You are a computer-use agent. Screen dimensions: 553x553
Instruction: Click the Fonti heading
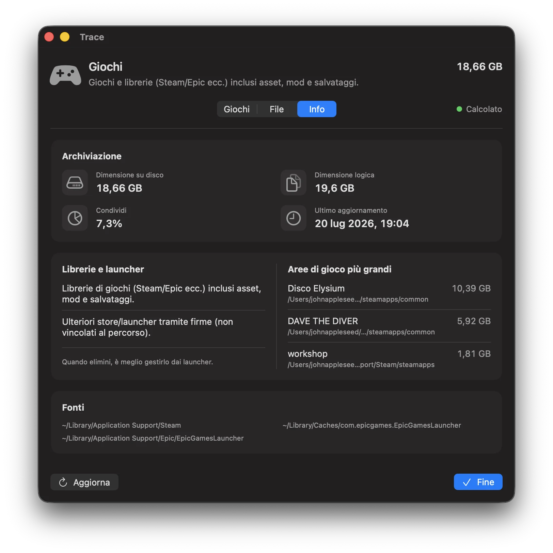point(73,407)
